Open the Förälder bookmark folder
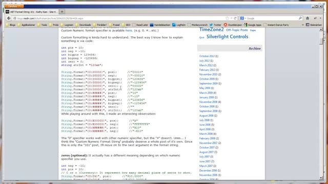 point(100,25)
